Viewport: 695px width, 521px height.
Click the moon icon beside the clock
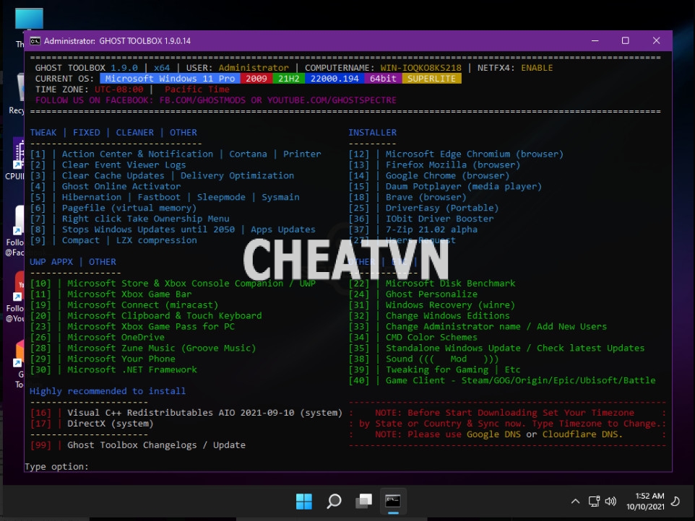tap(675, 501)
